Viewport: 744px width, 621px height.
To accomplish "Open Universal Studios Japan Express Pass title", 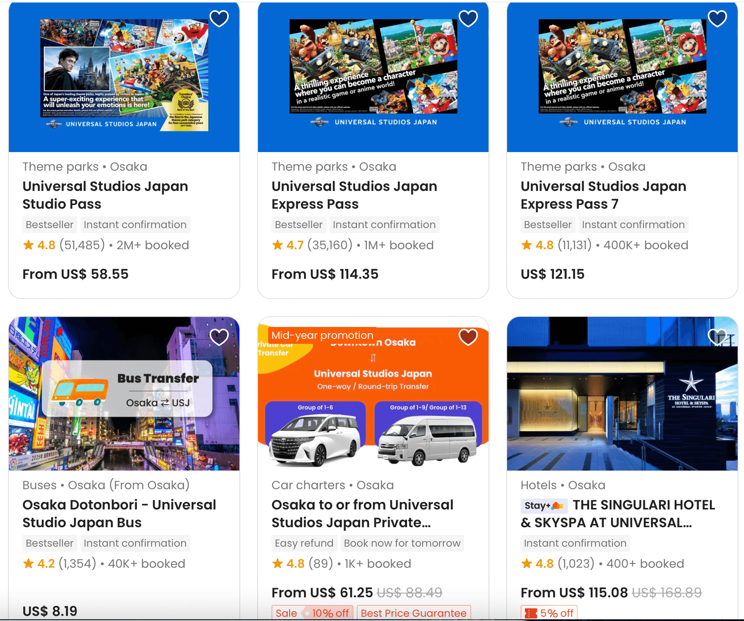I will tap(354, 195).
